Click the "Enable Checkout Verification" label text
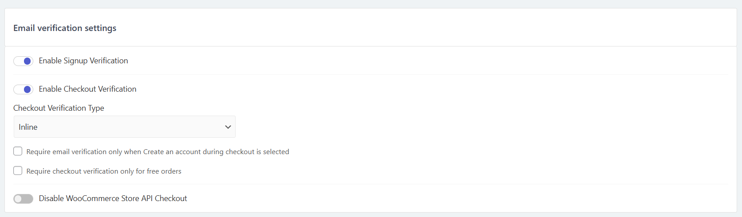742x217 pixels. tap(87, 89)
